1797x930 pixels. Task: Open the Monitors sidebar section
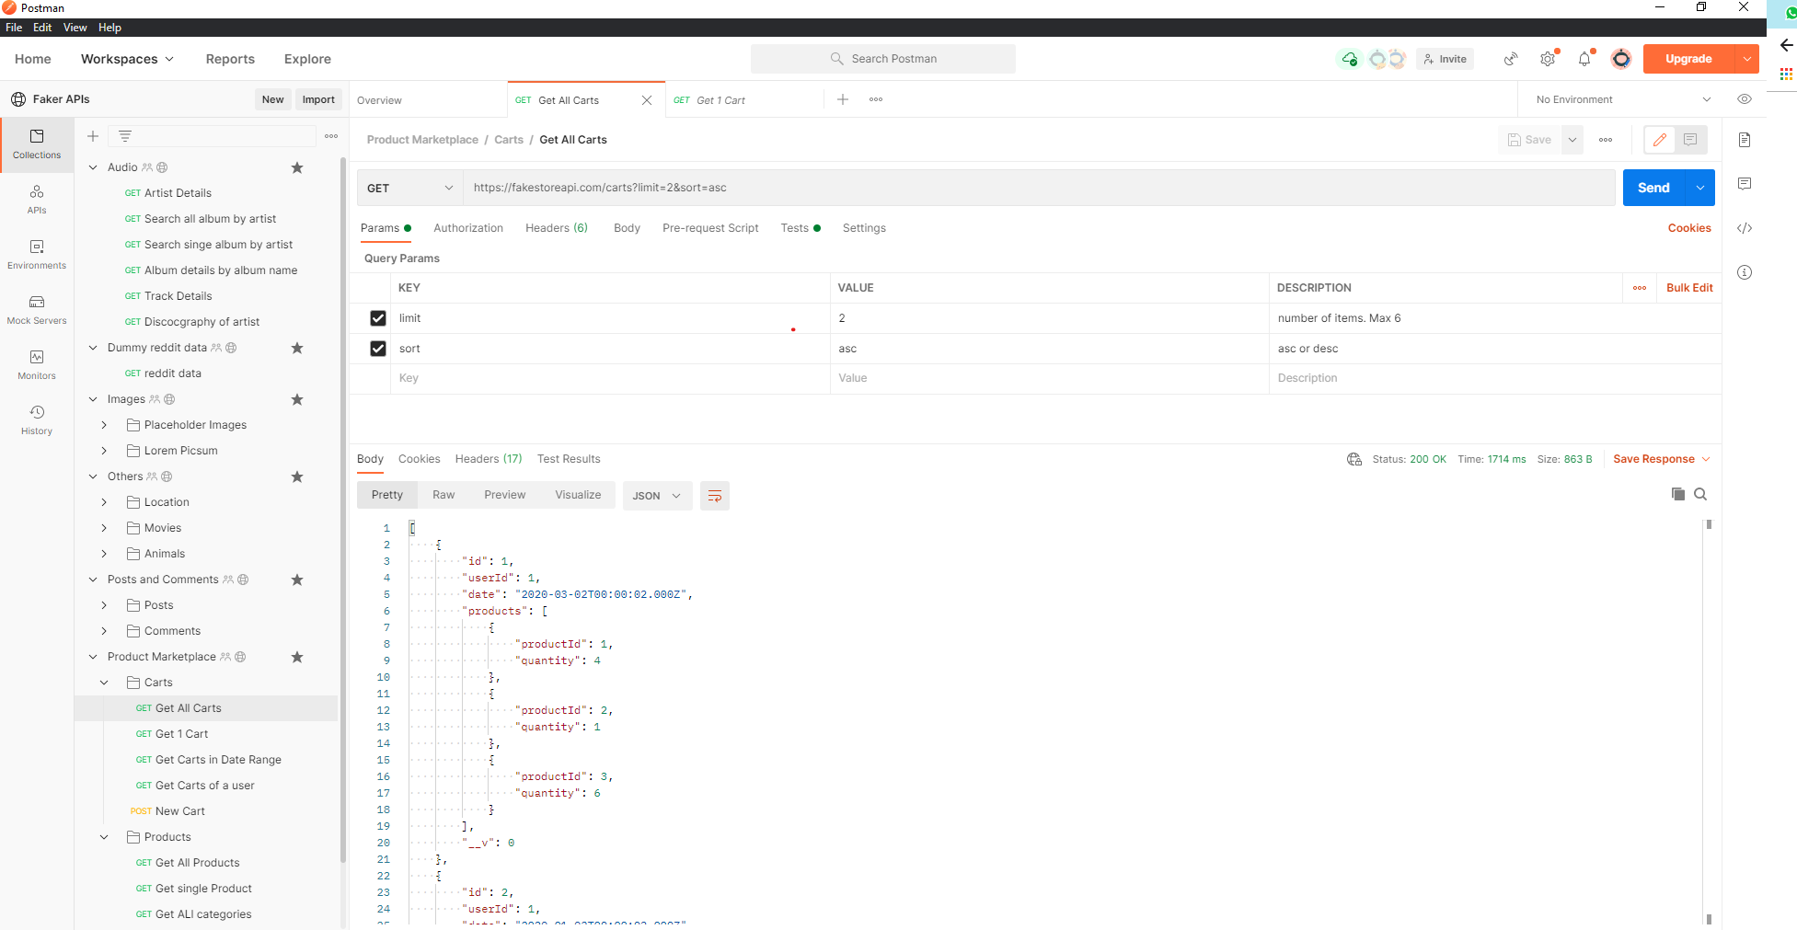[37, 365]
